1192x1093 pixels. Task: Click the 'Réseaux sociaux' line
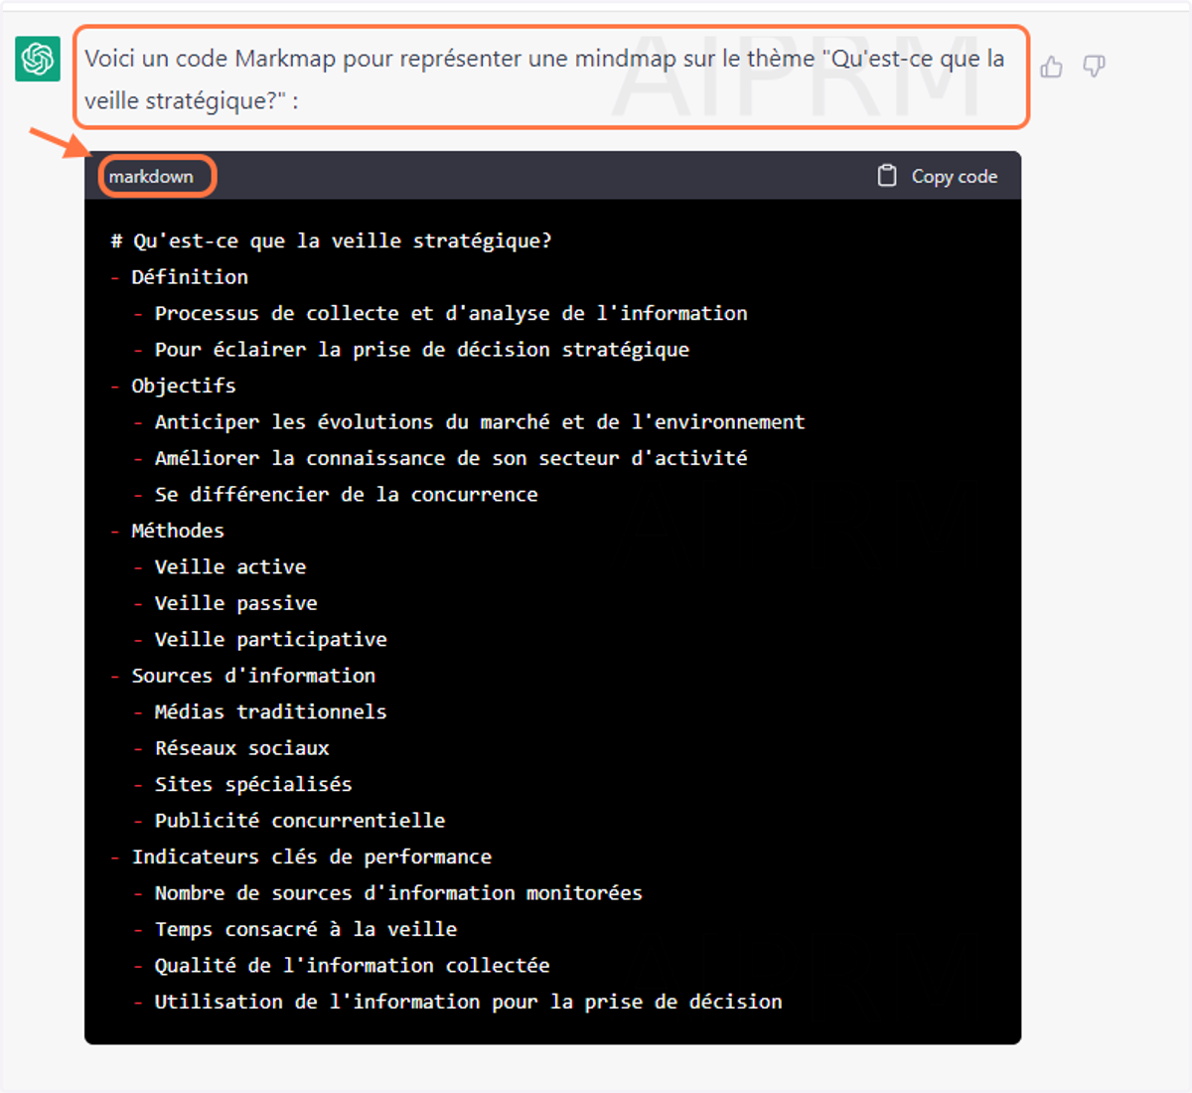click(x=242, y=748)
